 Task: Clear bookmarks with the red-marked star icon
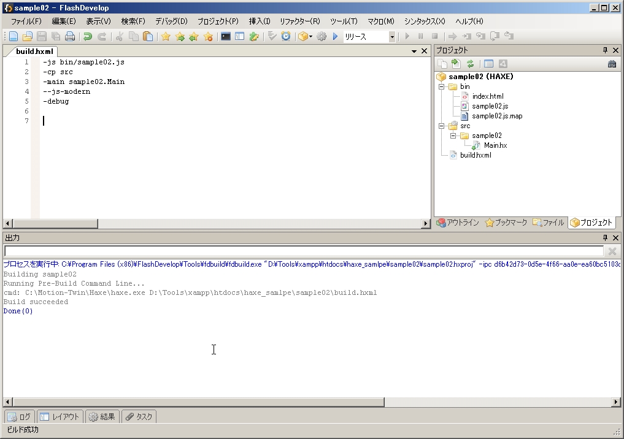[208, 37]
